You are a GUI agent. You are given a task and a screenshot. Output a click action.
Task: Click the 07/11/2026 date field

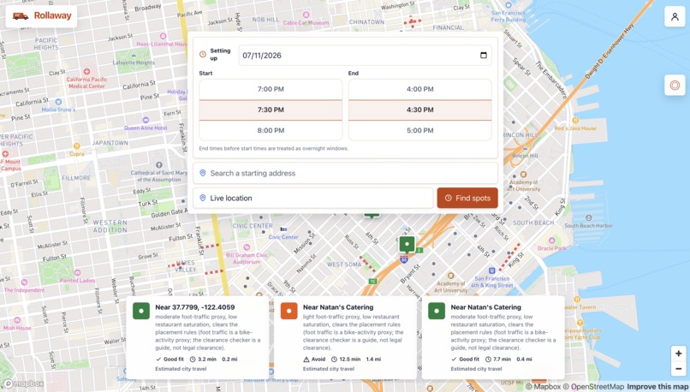pyautogui.click(x=366, y=56)
